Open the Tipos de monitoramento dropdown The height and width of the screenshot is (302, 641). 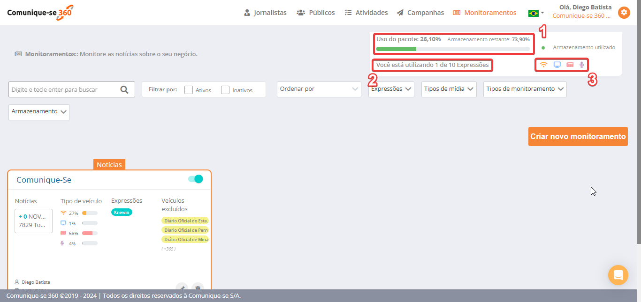pyautogui.click(x=525, y=89)
